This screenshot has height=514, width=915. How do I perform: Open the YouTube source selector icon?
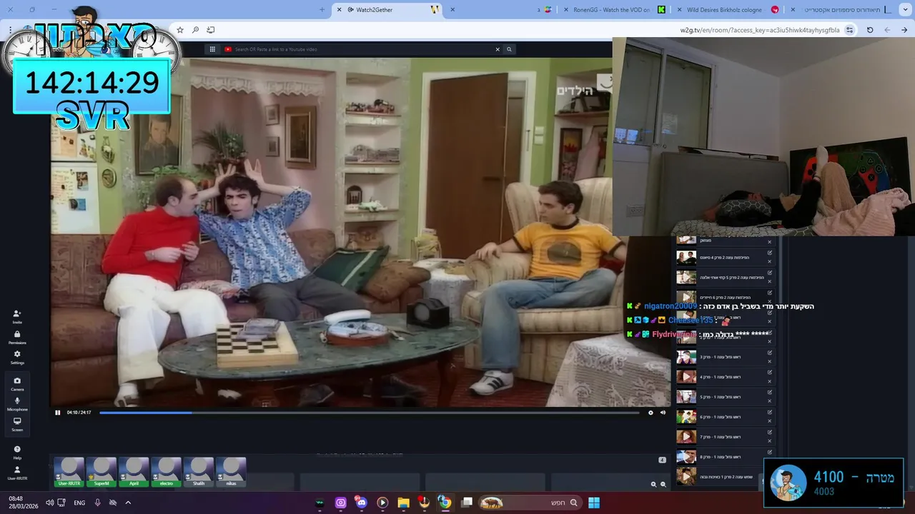(x=228, y=49)
